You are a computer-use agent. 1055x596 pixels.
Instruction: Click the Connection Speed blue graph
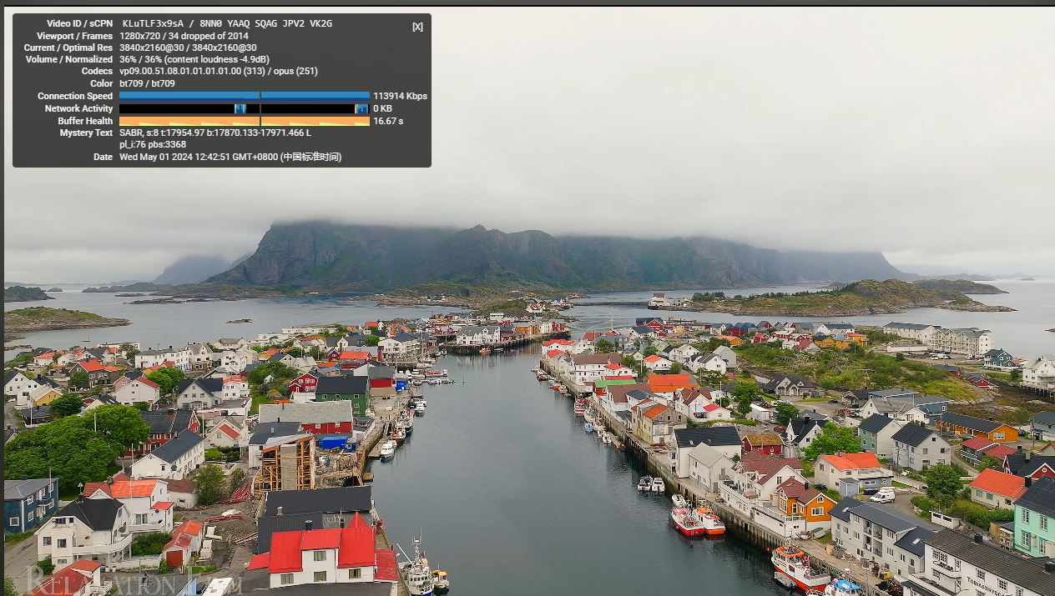[x=244, y=96]
